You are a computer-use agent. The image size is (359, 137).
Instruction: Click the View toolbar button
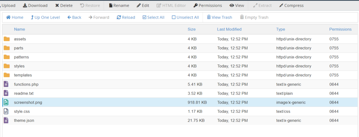point(237,6)
